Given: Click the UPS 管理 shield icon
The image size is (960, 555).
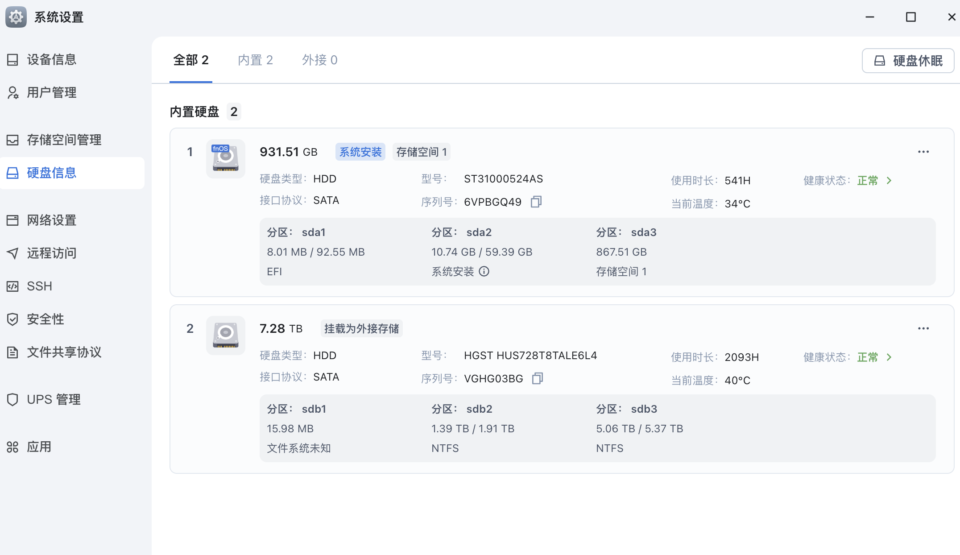Looking at the screenshot, I should tap(12, 400).
